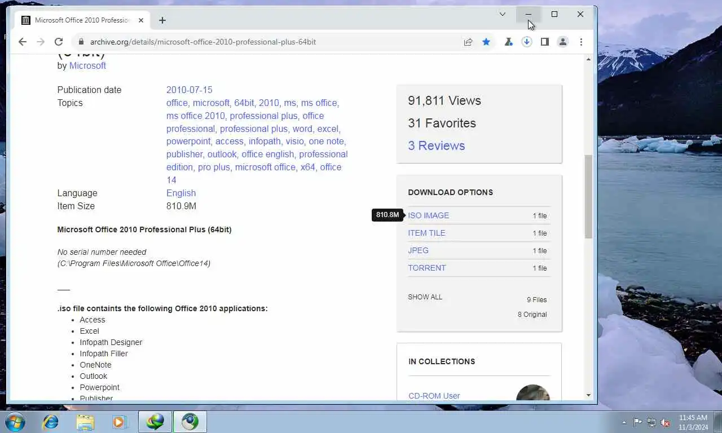The image size is (722, 433).
Task: Open the Microsoft author link
Action: tap(87, 66)
